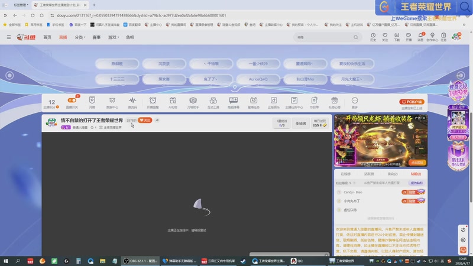473x266 pixels.
Task: Toggle the 直播开关 live switch
Action: 72,100
